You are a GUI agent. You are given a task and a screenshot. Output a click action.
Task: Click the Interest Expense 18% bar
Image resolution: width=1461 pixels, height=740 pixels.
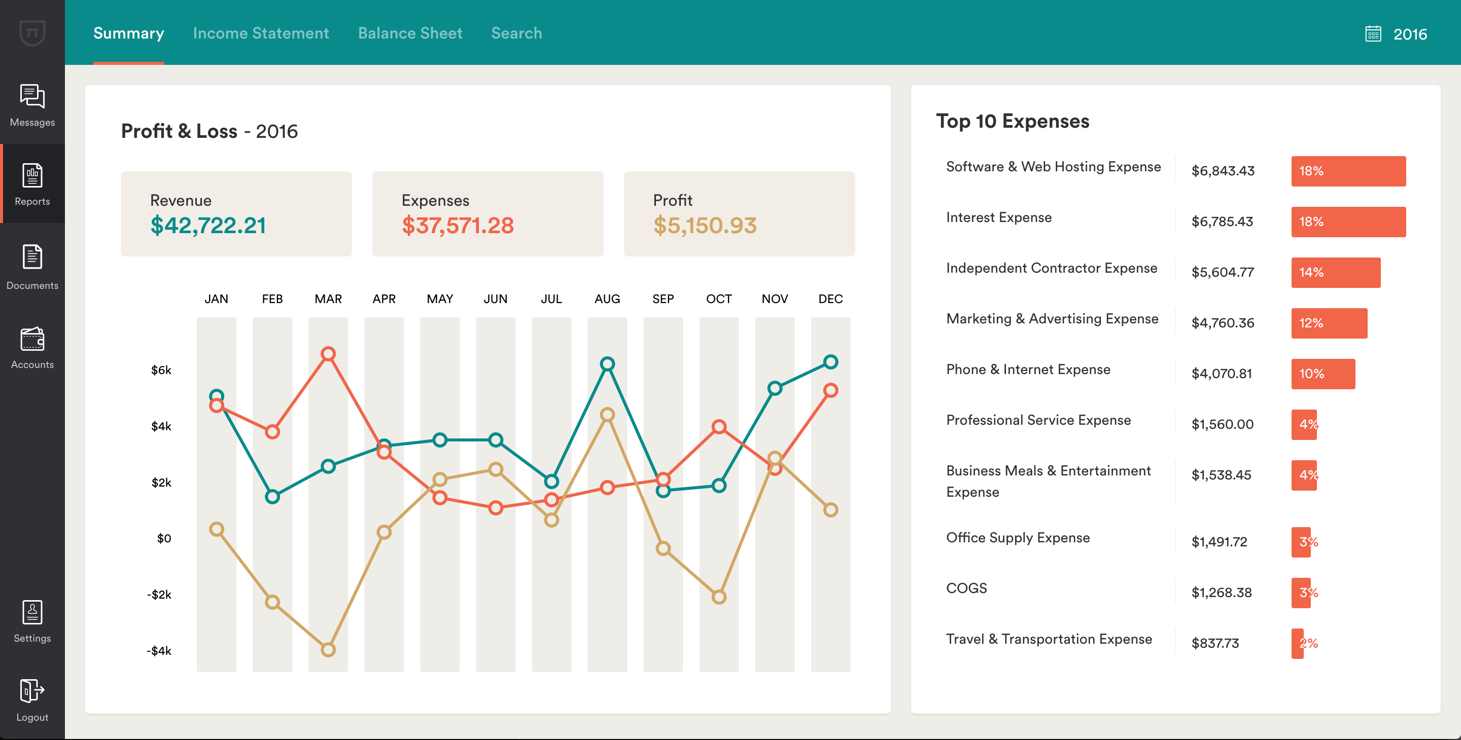(x=1348, y=221)
